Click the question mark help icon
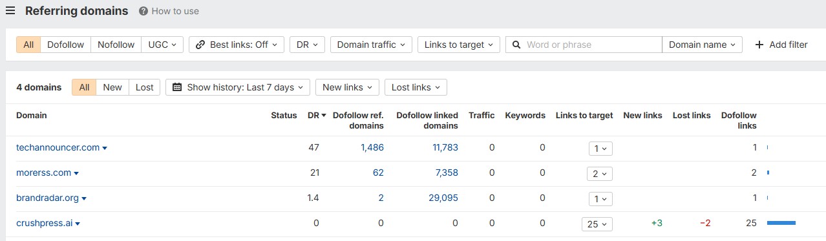This screenshot has width=826, height=241. coord(143,11)
